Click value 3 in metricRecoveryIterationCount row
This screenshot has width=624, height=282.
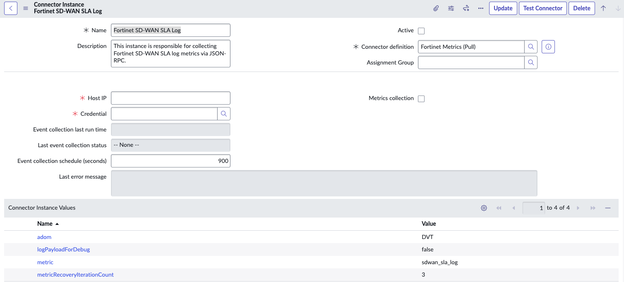(423, 275)
